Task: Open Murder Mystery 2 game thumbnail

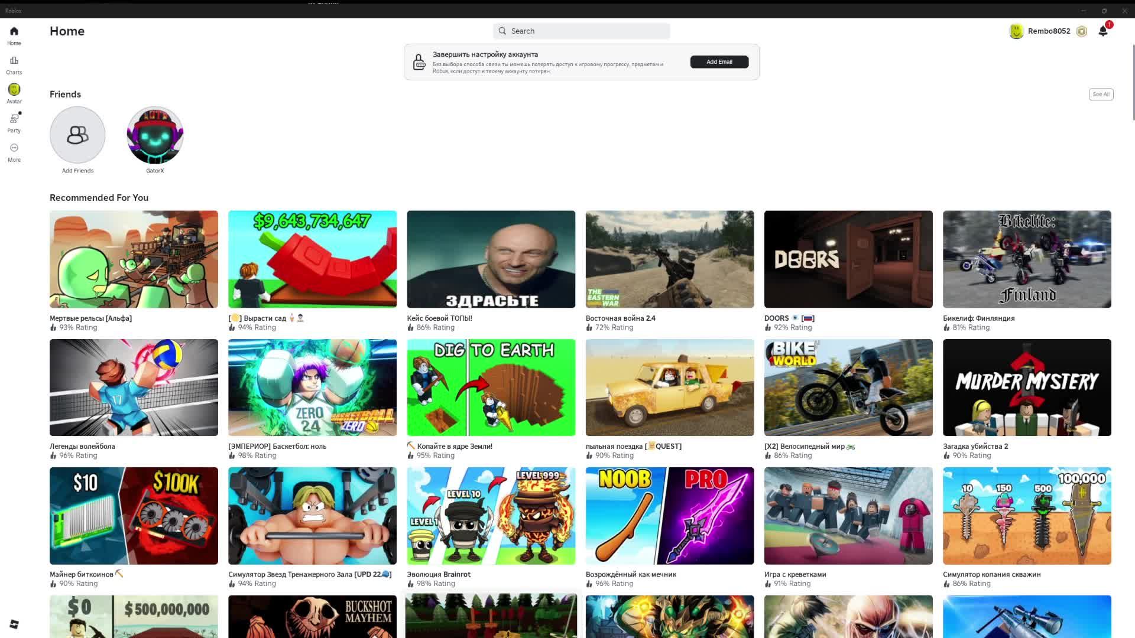Action: coord(1026,388)
